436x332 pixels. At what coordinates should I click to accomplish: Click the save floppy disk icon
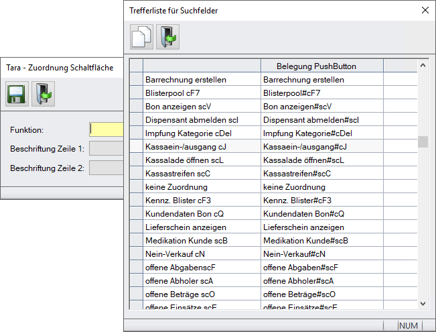(x=18, y=94)
